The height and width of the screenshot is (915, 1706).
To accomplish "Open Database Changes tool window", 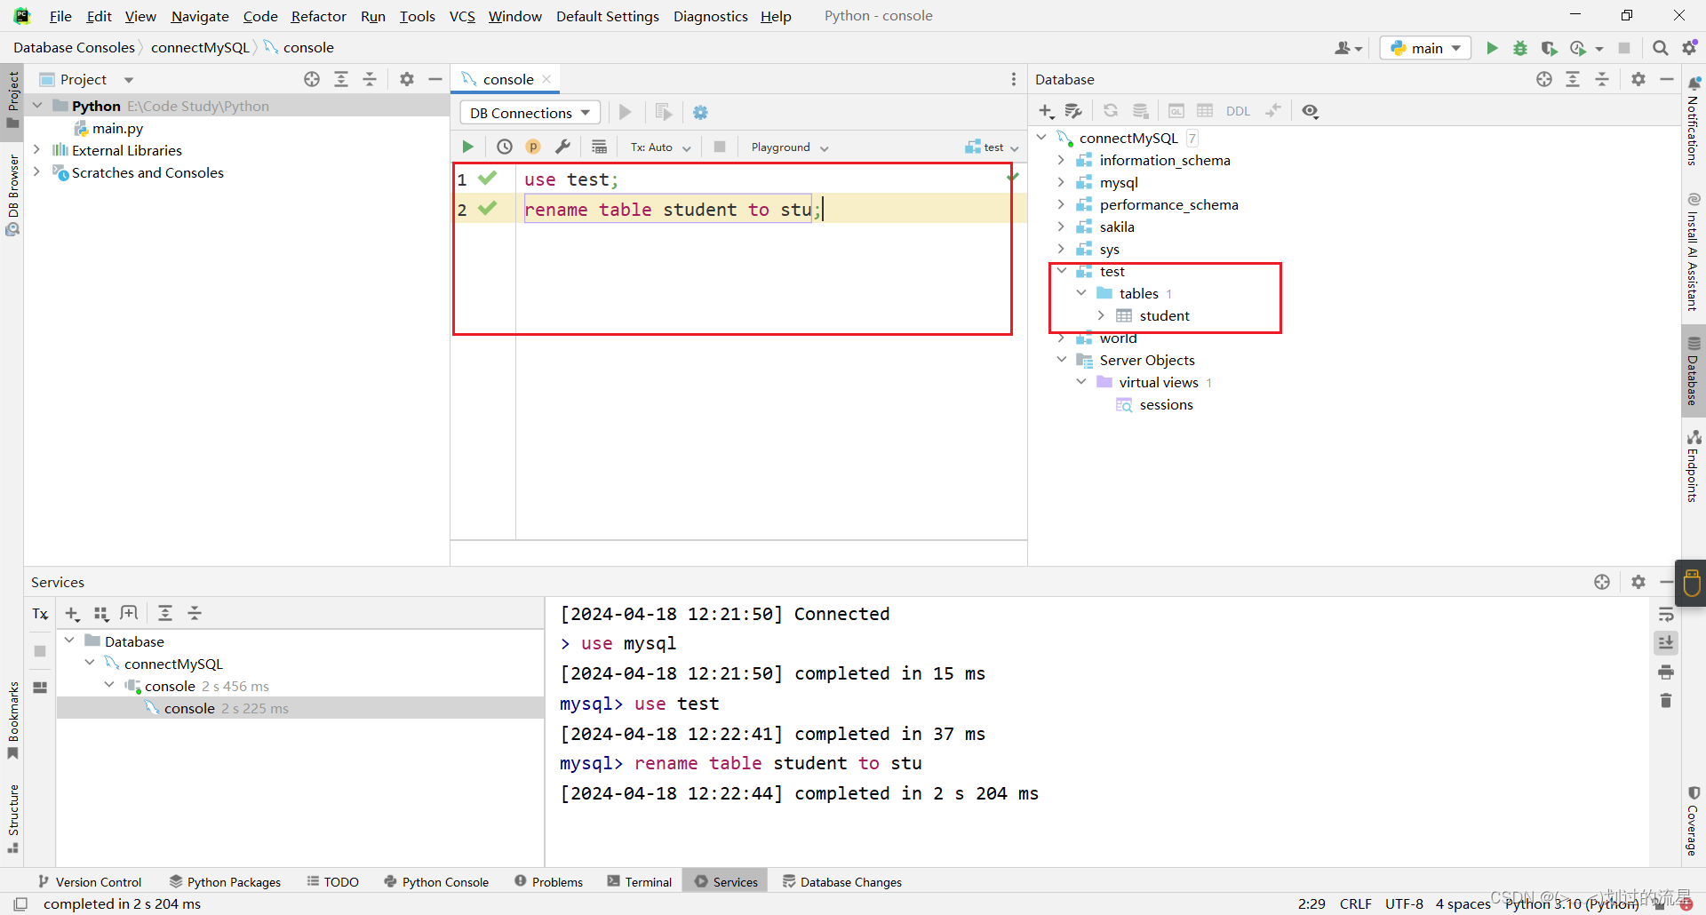I will click(841, 882).
